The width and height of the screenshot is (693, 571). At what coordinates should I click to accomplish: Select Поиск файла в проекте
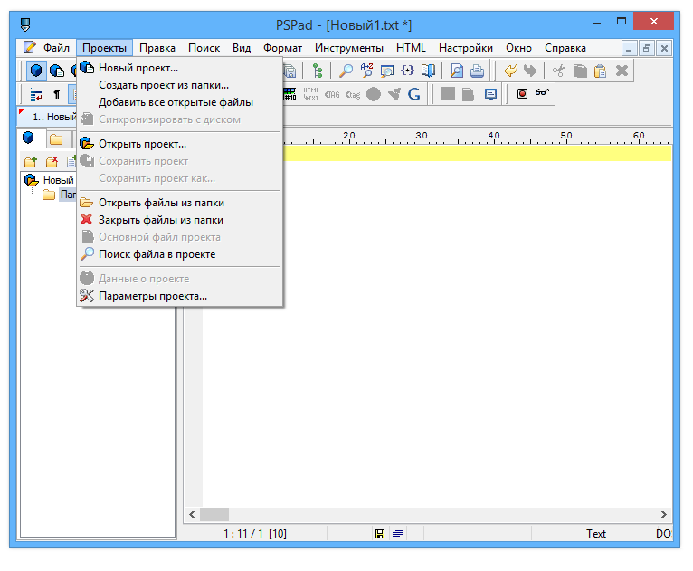[x=180, y=254]
